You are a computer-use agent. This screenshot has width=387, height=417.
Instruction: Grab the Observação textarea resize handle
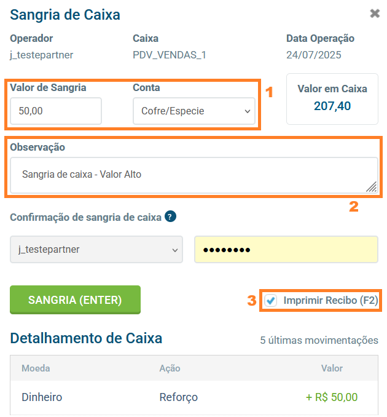372,187
